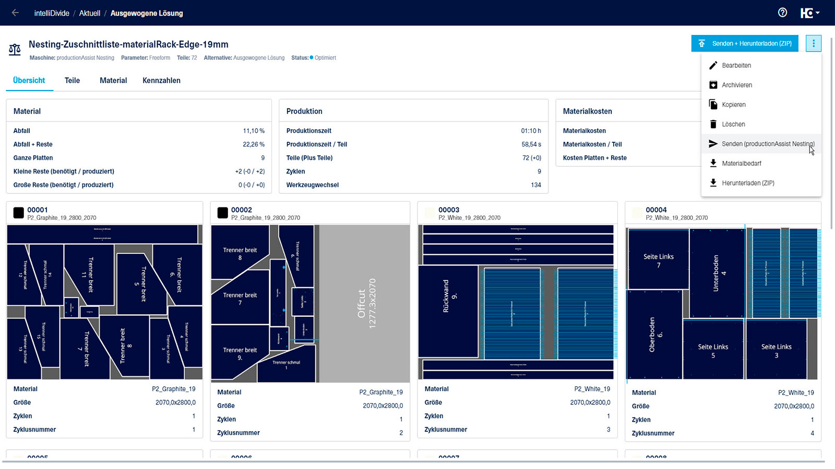
Task: Click the Löschen trash can icon
Action: pos(713,124)
